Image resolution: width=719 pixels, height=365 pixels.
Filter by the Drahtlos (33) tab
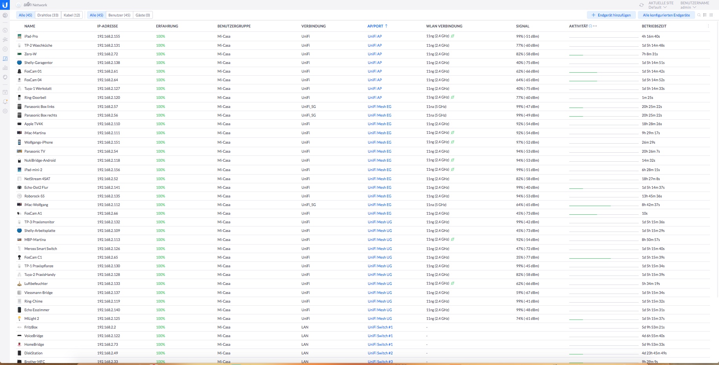point(48,15)
